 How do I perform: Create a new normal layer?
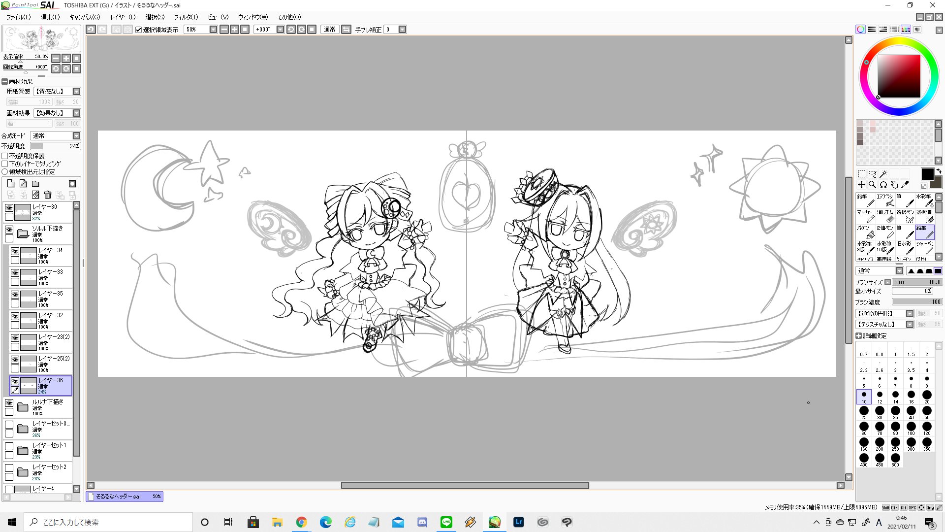click(11, 184)
